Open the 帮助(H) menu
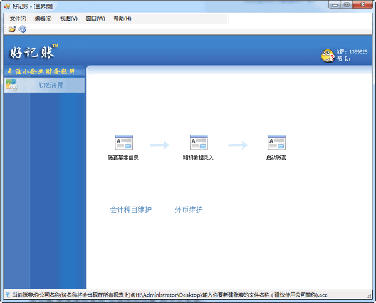Viewport: 376px width, 303px height. pos(122,18)
